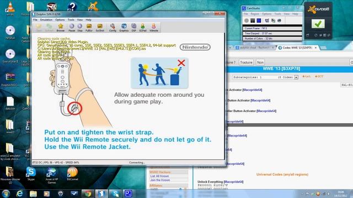Viewport: 353px width, 198px height.
Task: Open Dolphin Emulation menu
Action: tap(46, 20)
